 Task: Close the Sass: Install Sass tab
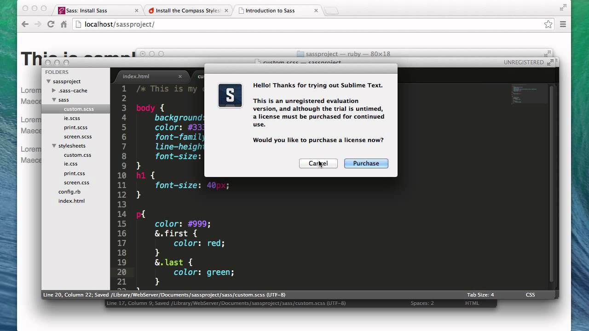138,10
